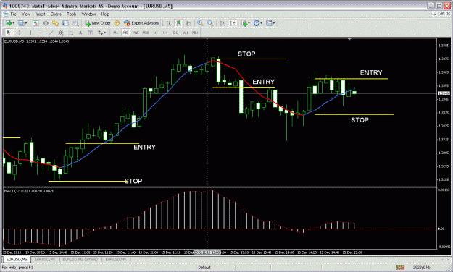
Task: Switch to candlestick chart display
Action: tap(179, 23)
